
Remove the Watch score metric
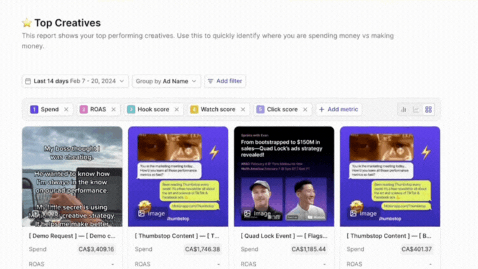243,110
